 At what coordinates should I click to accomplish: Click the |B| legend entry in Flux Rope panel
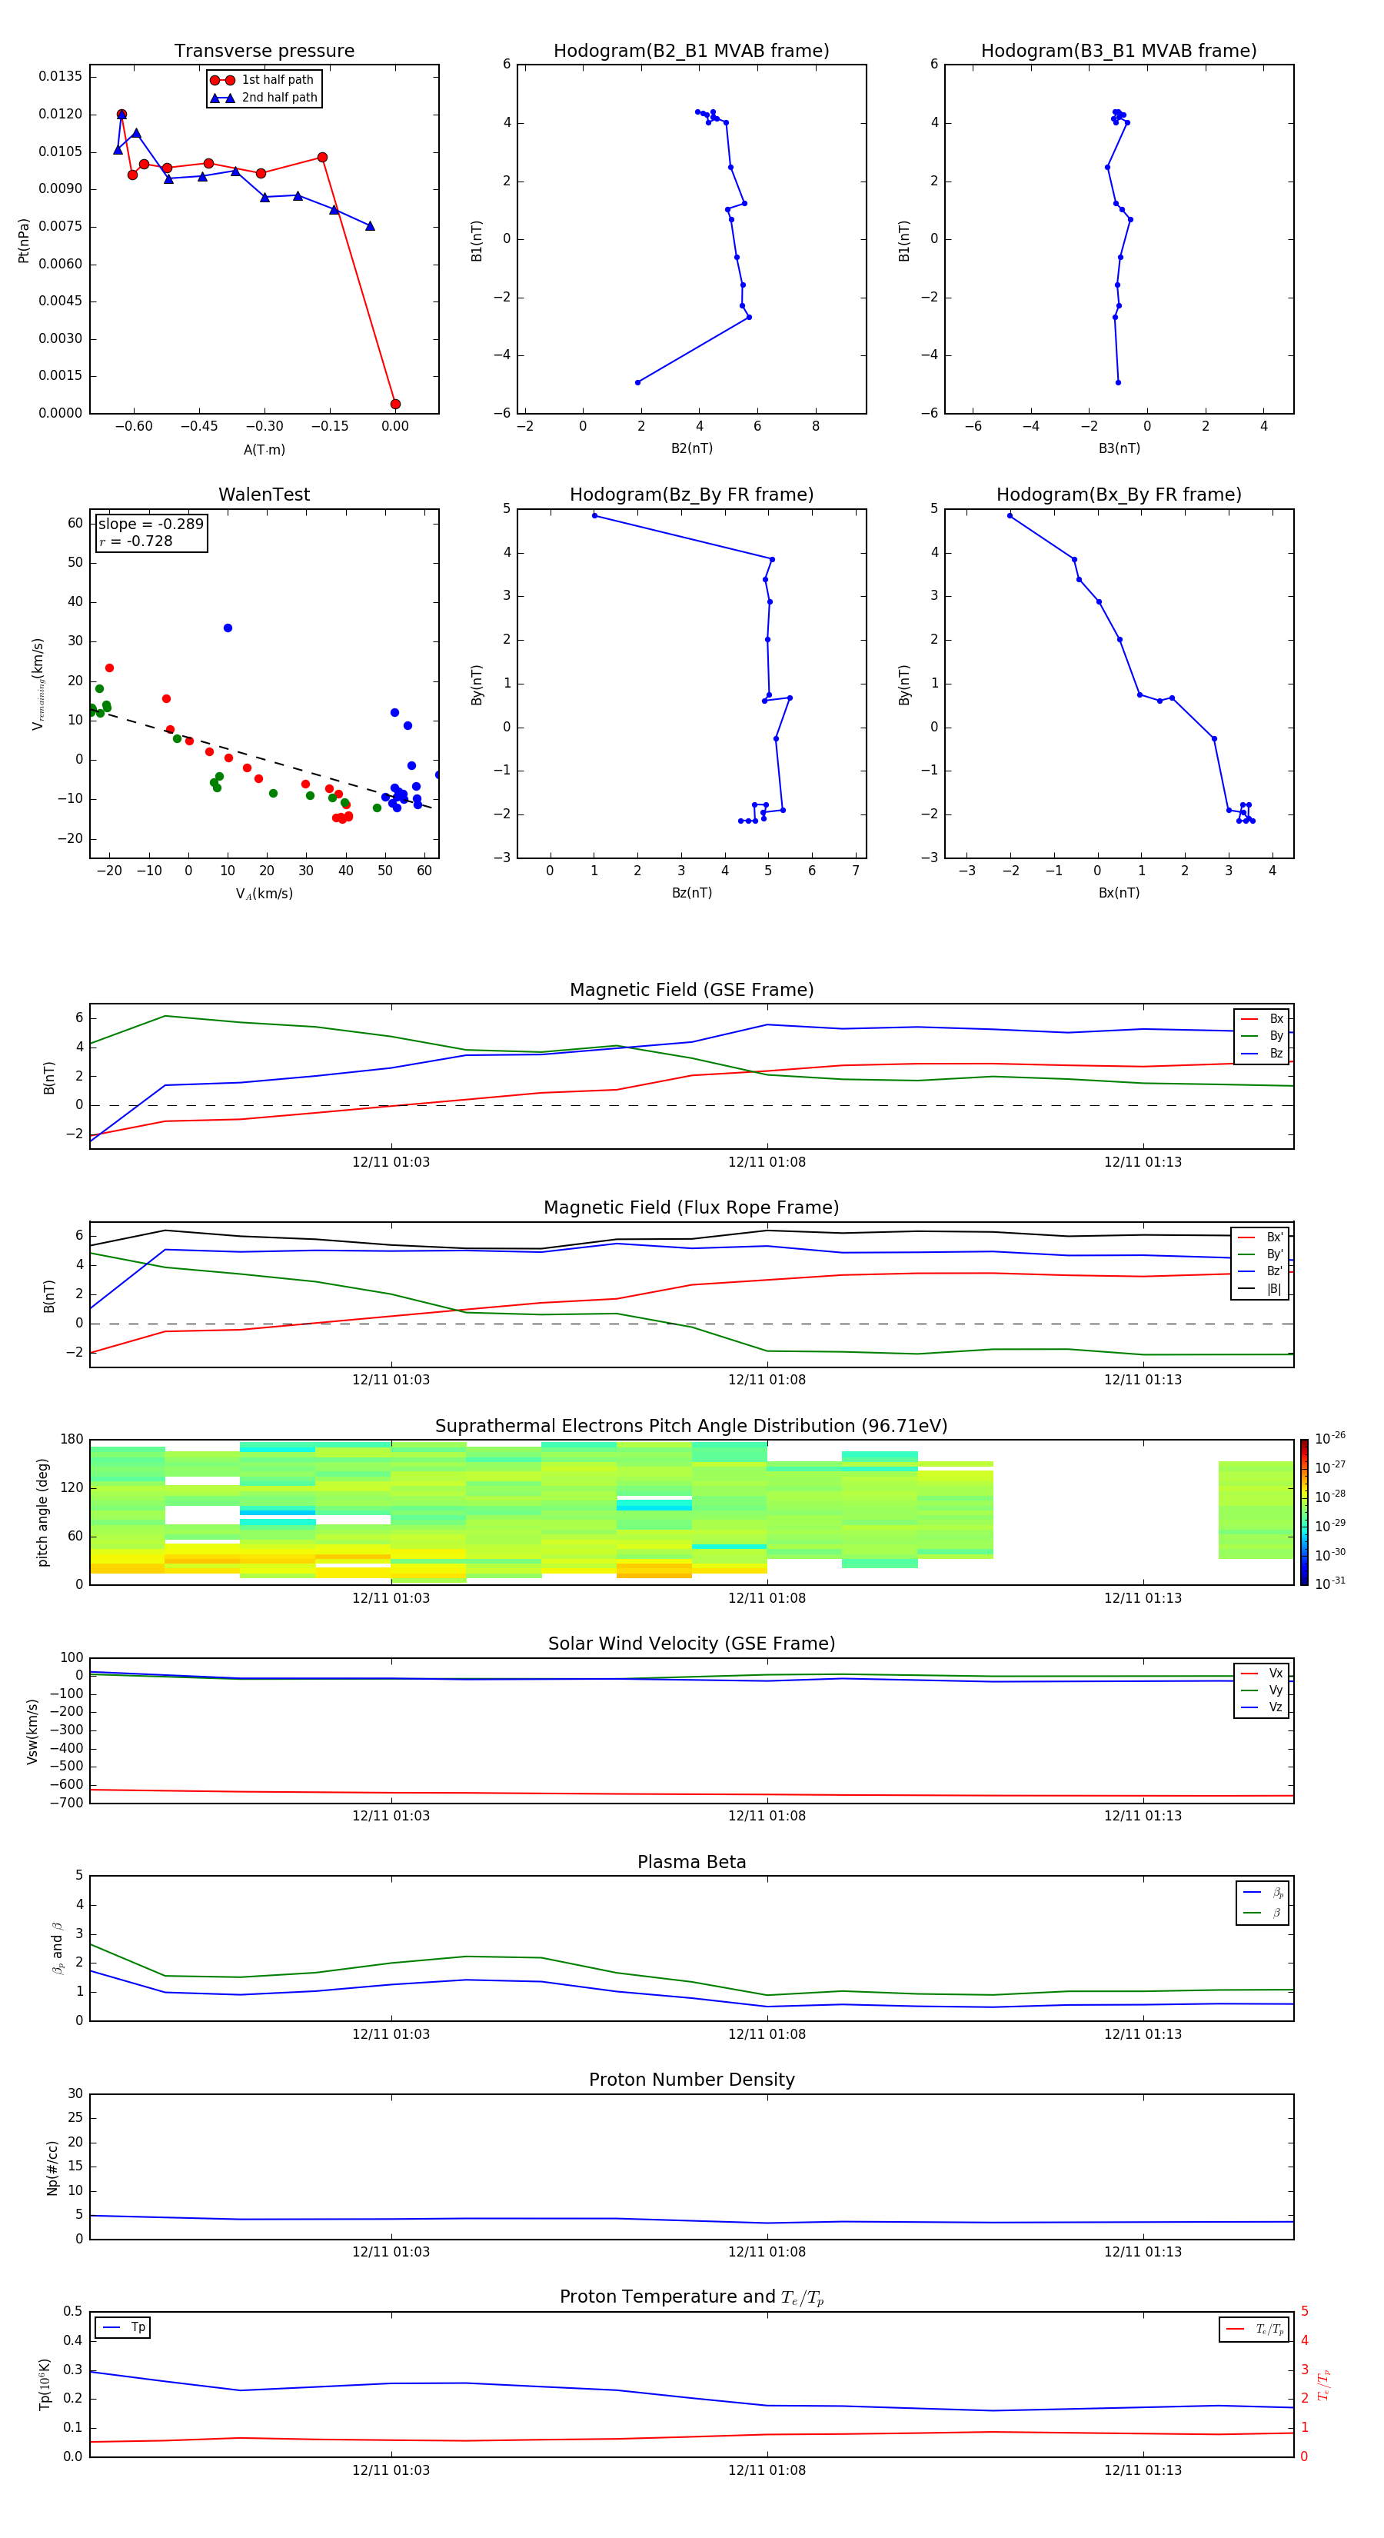tap(1260, 1290)
